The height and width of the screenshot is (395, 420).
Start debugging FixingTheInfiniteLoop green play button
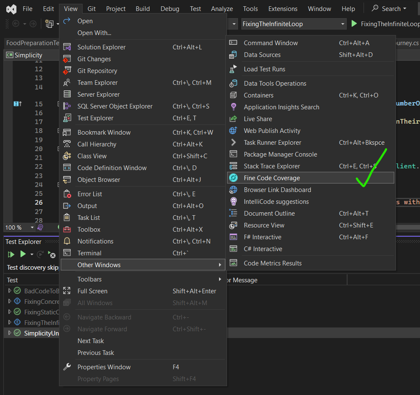354,24
